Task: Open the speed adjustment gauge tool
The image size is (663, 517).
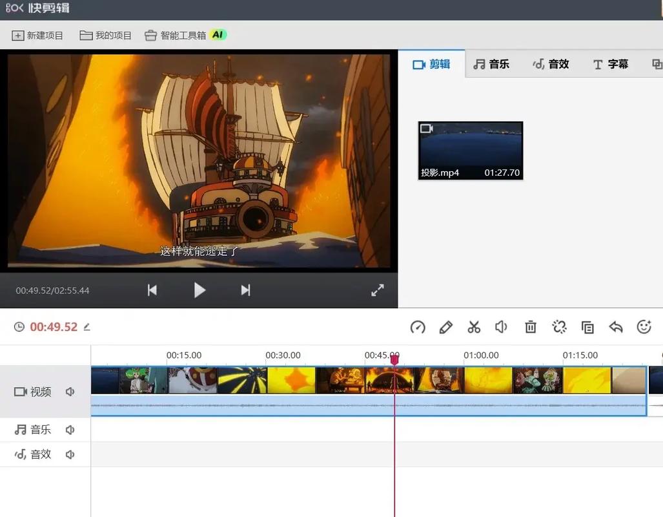Action: tap(418, 327)
